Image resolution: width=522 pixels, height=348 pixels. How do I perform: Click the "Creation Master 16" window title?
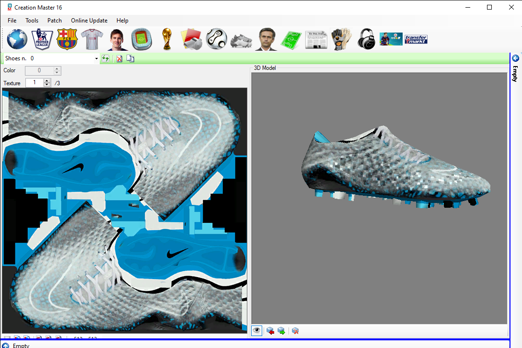click(x=38, y=7)
